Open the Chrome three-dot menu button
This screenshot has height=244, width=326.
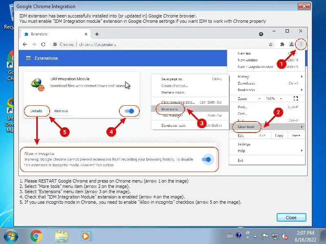301,44
